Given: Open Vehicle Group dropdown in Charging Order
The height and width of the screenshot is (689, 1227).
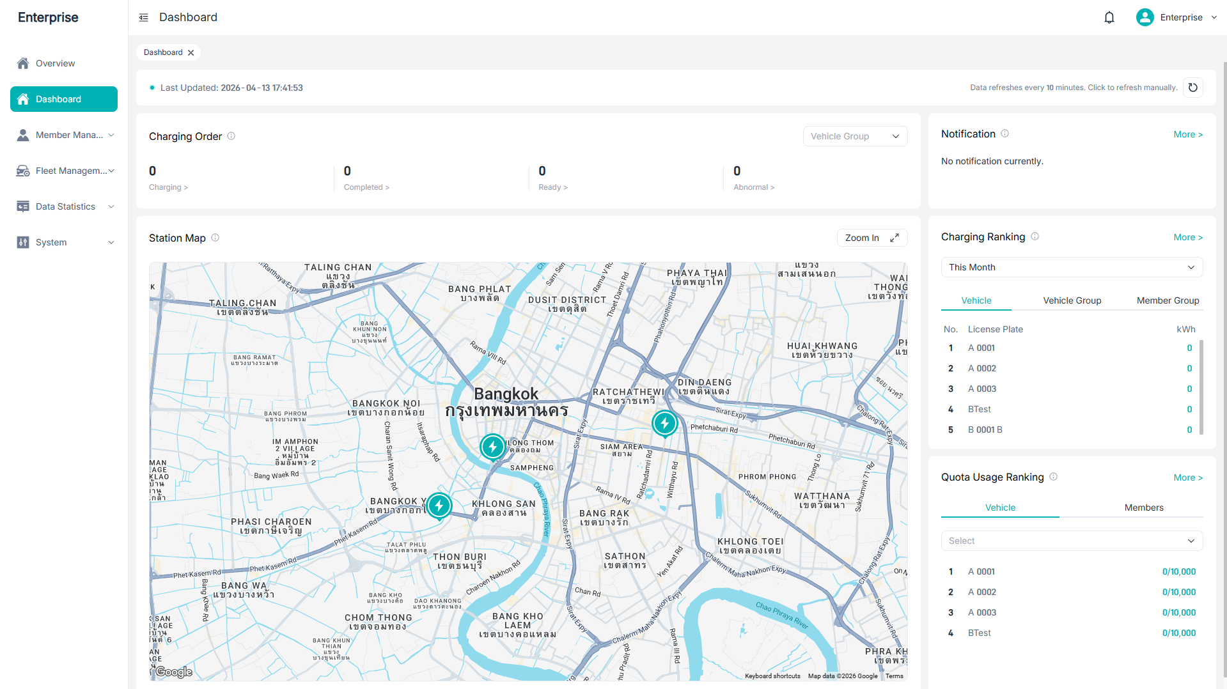Looking at the screenshot, I should (x=855, y=136).
